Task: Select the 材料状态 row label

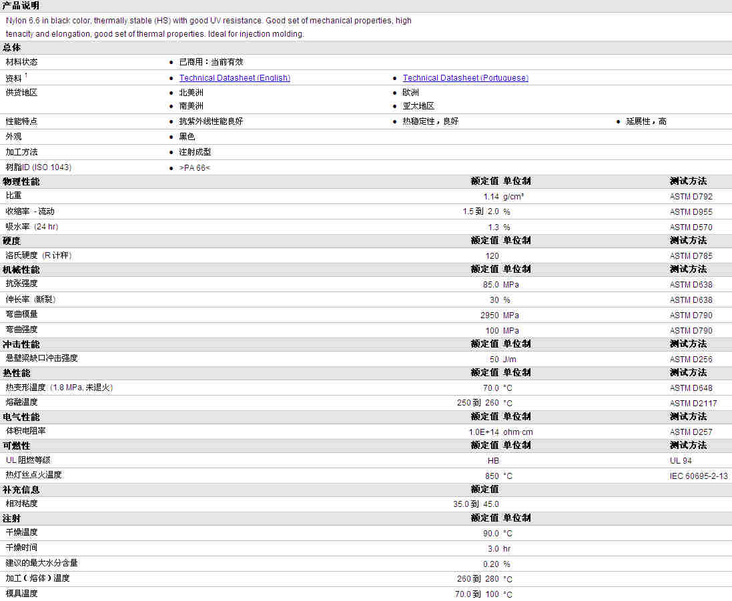Action: pyautogui.click(x=21, y=62)
